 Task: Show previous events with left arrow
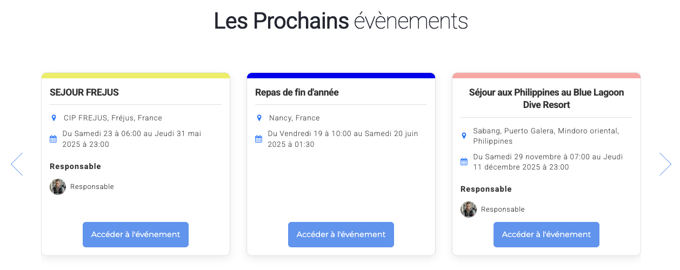17,164
